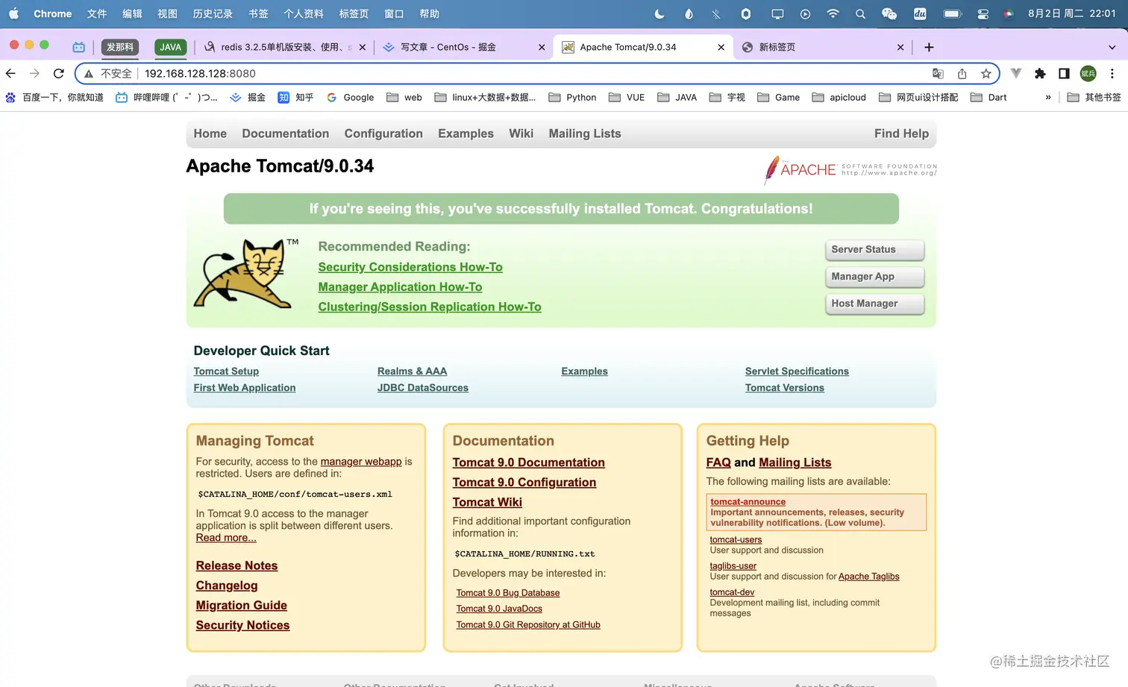The width and height of the screenshot is (1128, 687).
Task: Bookmark this page with the star icon
Action: pyautogui.click(x=986, y=73)
